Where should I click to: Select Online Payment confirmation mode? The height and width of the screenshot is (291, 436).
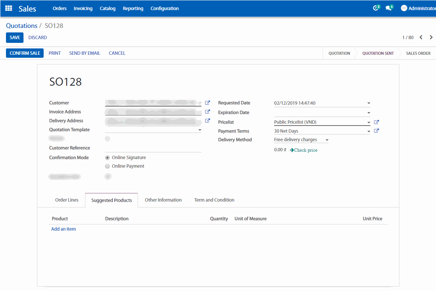pyautogui.click(x=107, y=166)
